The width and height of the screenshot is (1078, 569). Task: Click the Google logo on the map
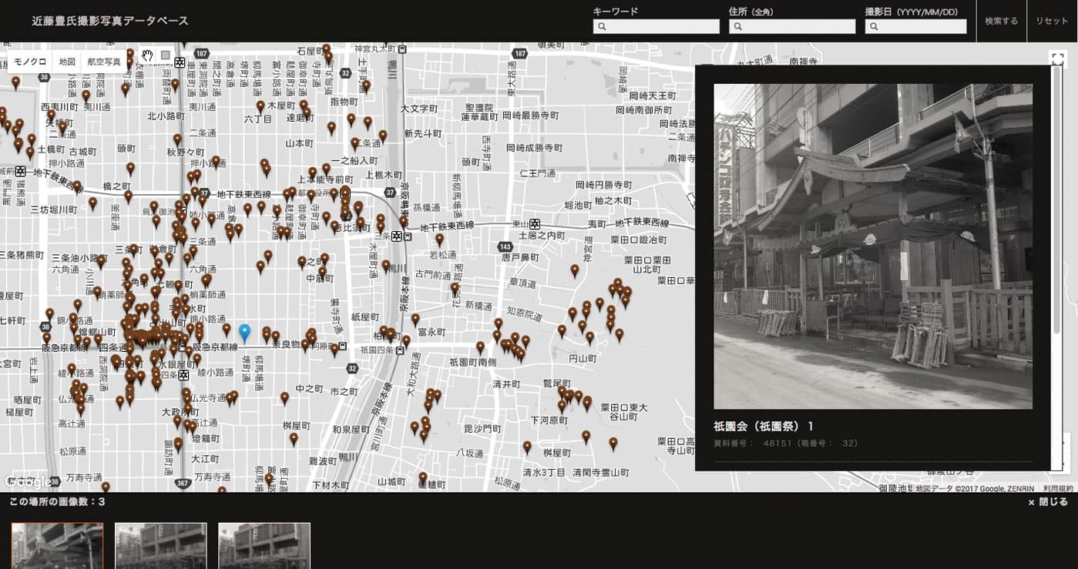coord(27,482)
